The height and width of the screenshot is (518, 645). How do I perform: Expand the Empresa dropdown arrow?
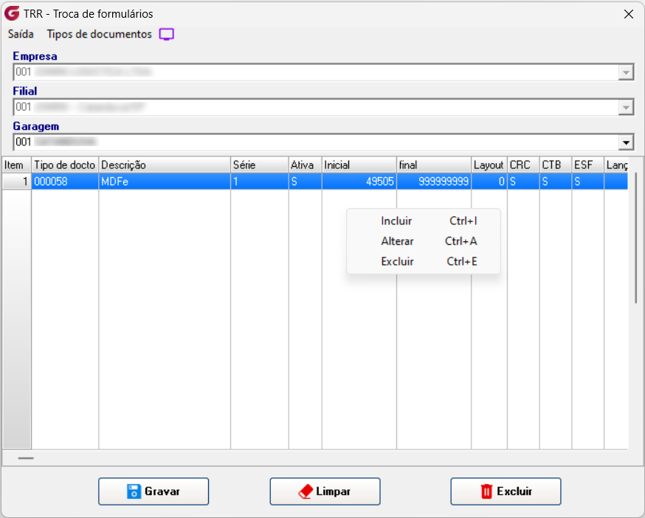click(x=626, y=73)
